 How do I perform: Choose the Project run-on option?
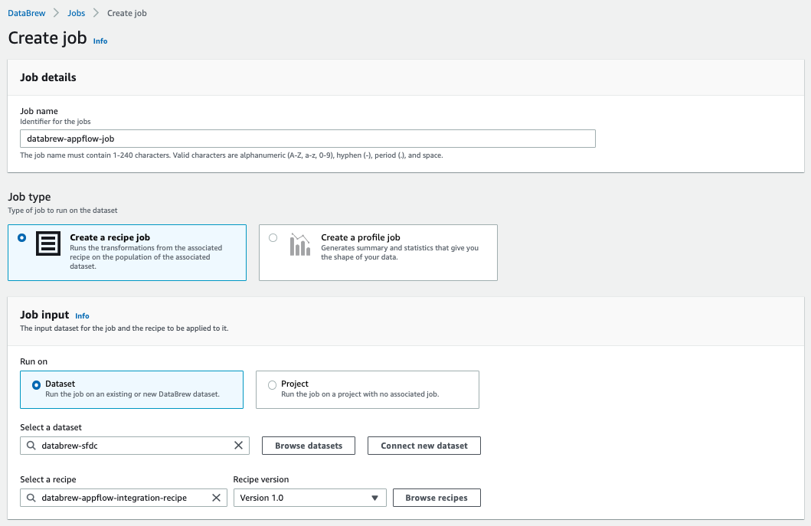272,385
